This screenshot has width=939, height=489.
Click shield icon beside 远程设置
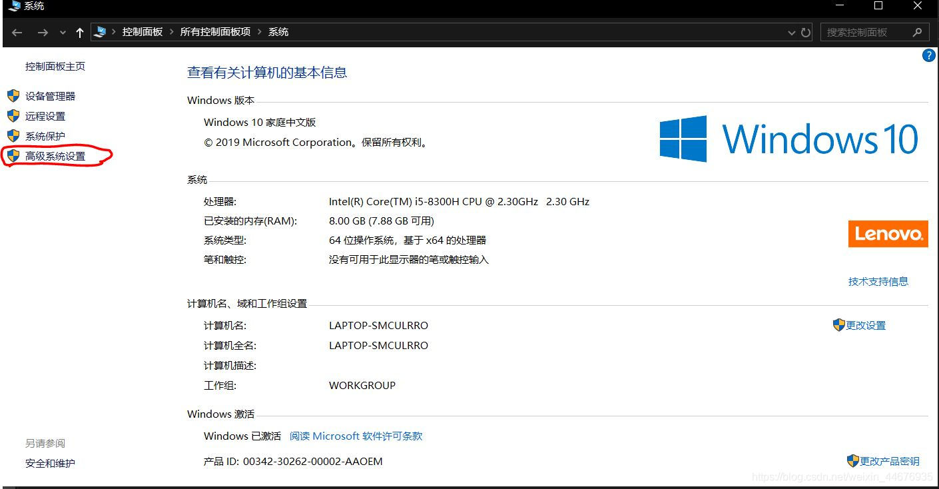click(x=13, y=115)
